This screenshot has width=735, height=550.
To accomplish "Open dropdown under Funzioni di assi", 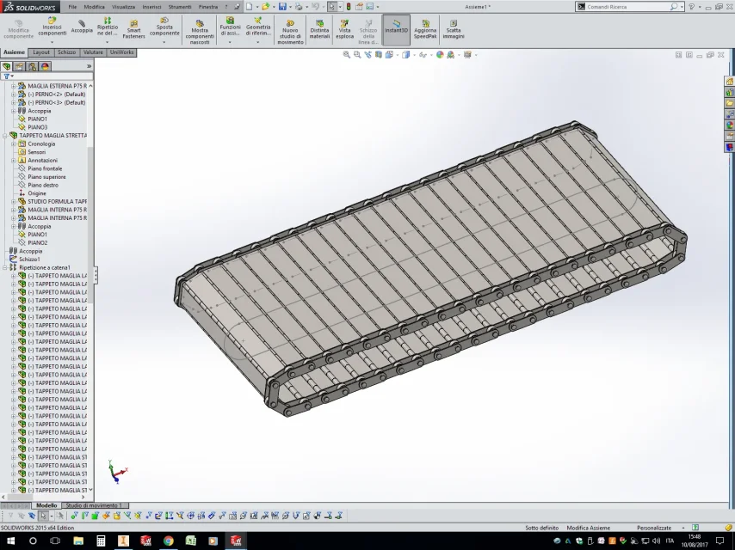I will 230,42.
